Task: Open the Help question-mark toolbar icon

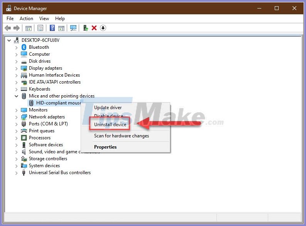Action: point(52,28)
